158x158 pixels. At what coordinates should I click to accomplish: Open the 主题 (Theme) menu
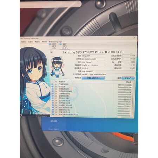[31, 42]
